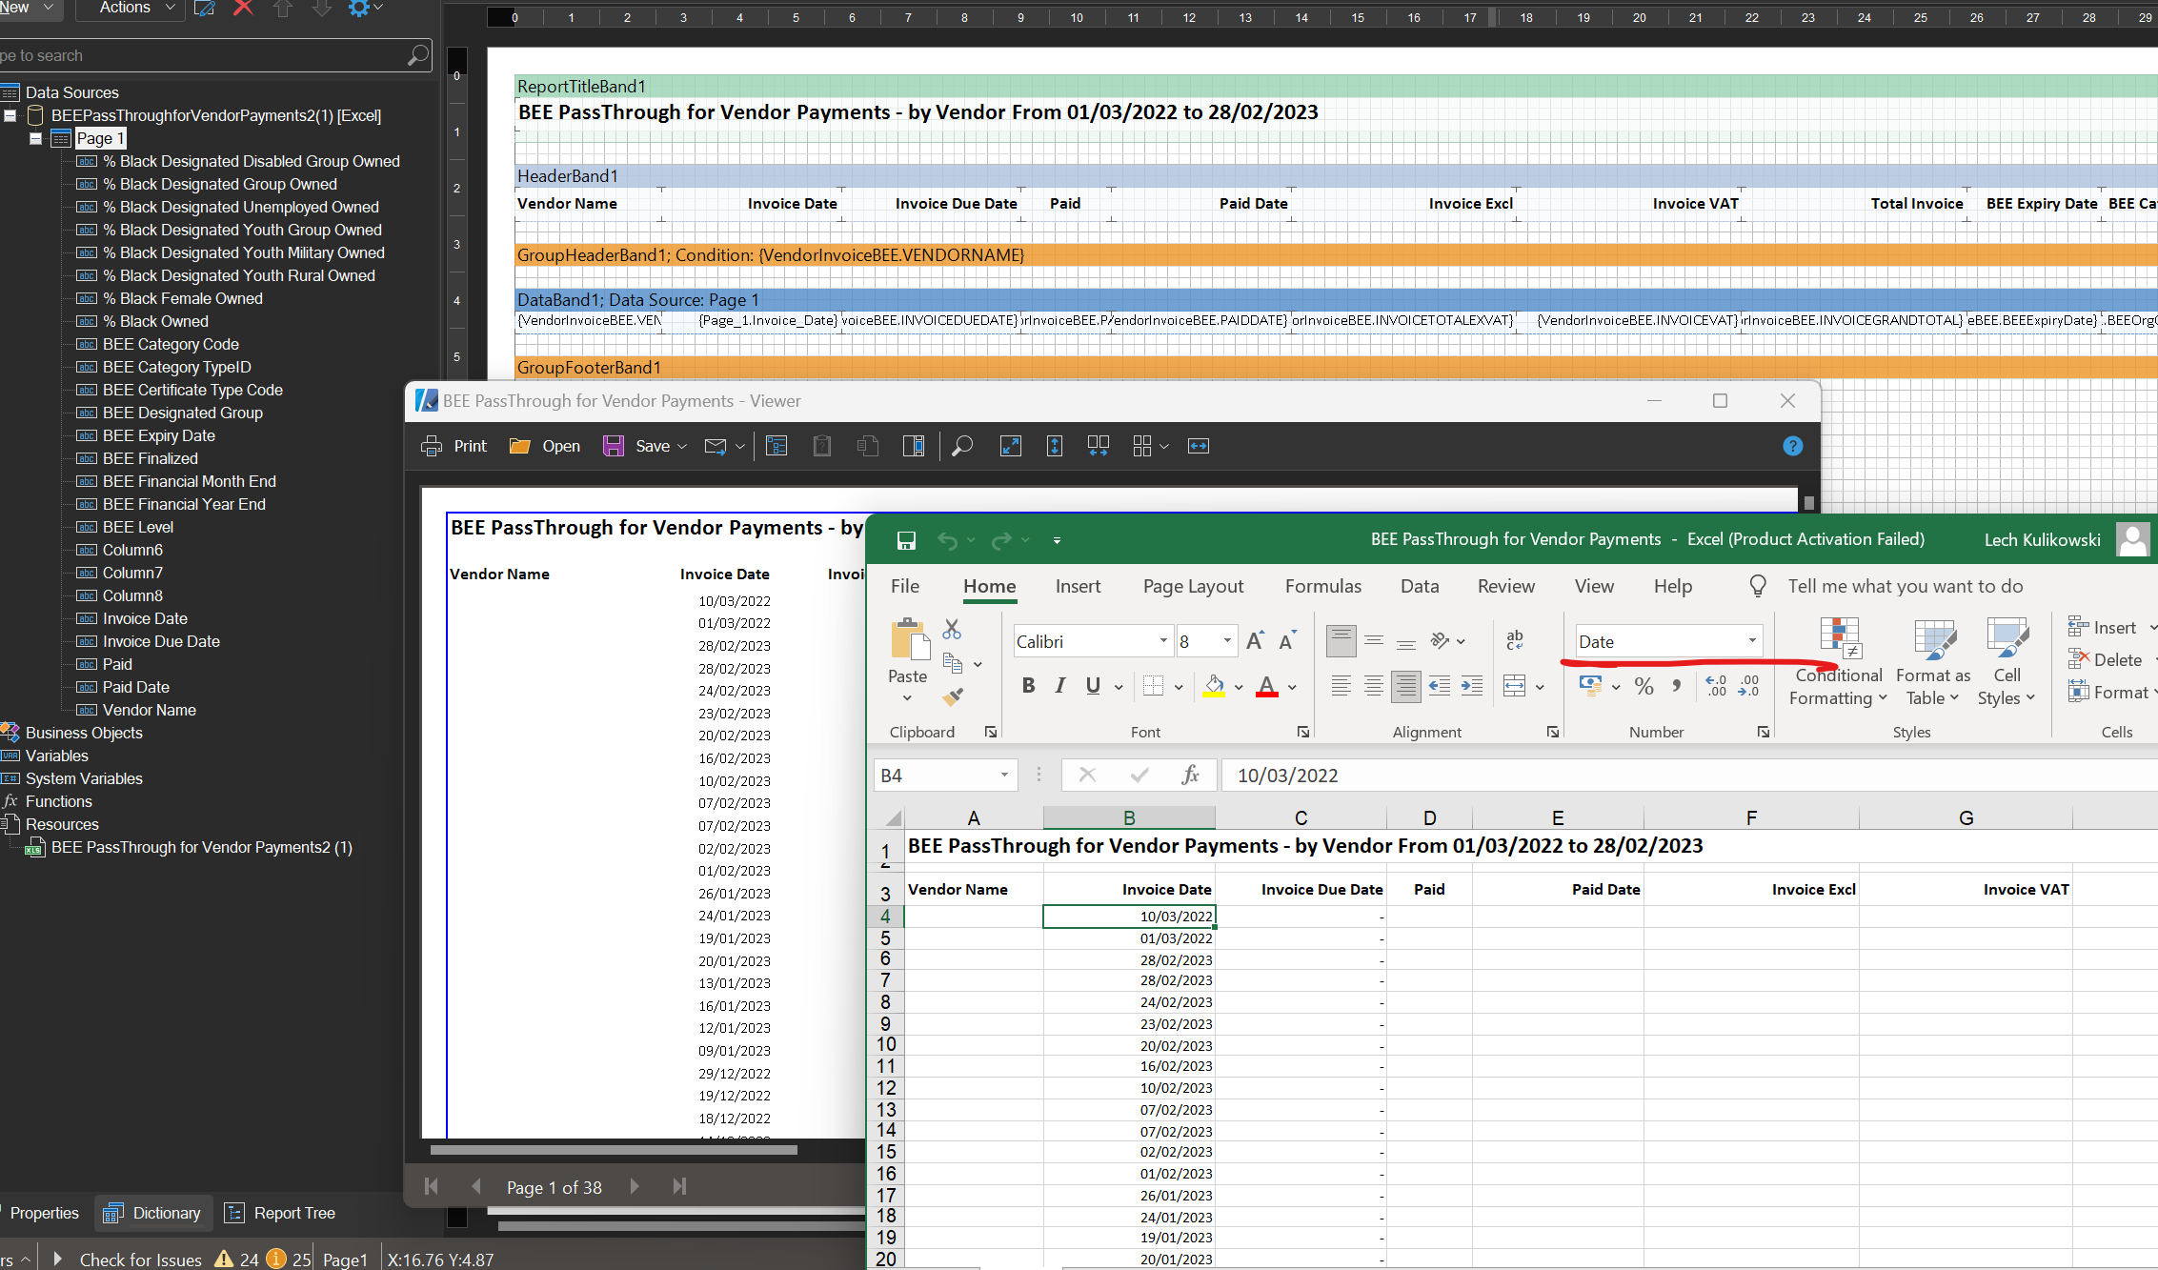
Task: Click the Save button in Viewer toolbar
Action: [x=652, y=446]
